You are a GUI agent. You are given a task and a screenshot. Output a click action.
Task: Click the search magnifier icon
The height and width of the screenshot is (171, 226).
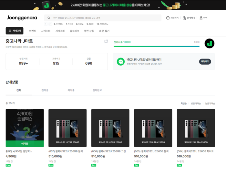click(49, 18)
